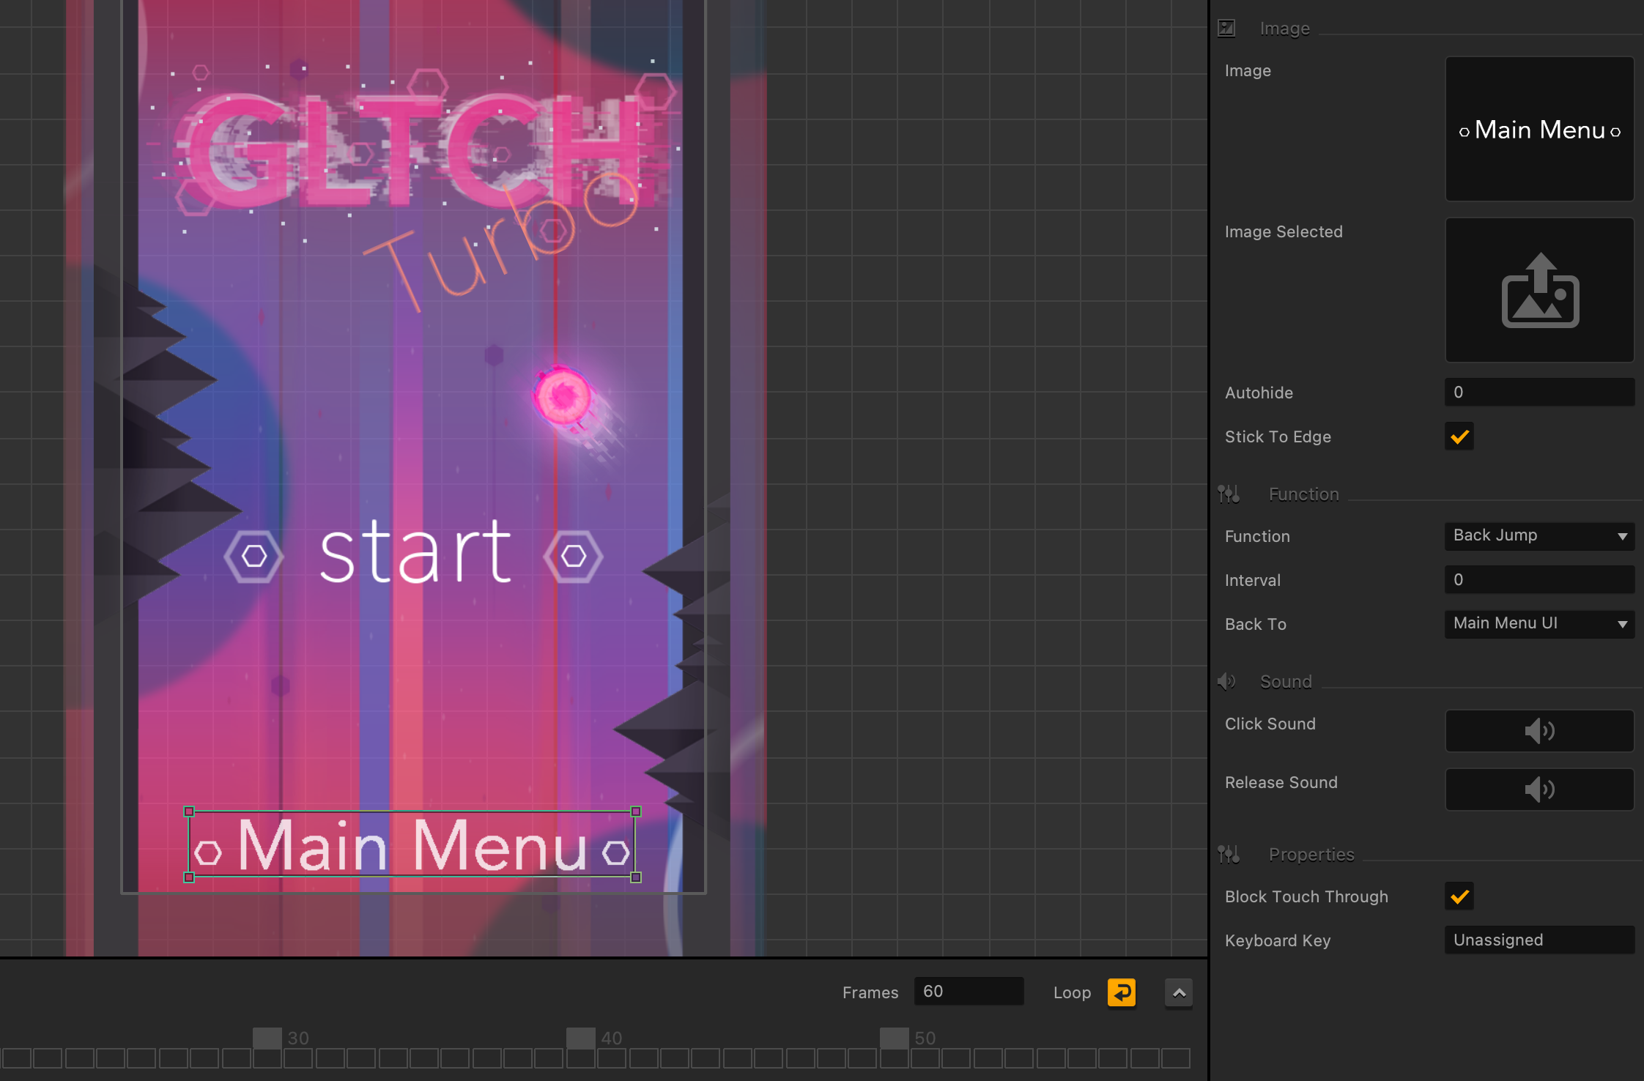Uncheck the Stick To Edge checkbox
Screen dimensions: 1644x1081
[x=1459, y=437]
